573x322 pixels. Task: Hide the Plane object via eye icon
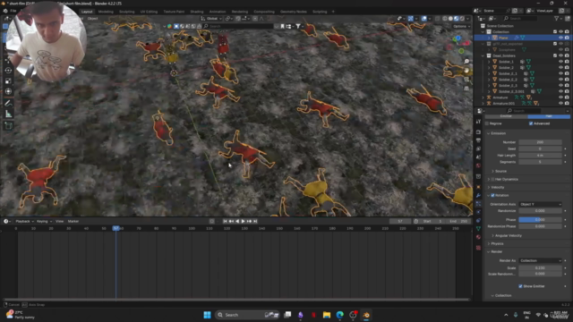coord(561,38)
